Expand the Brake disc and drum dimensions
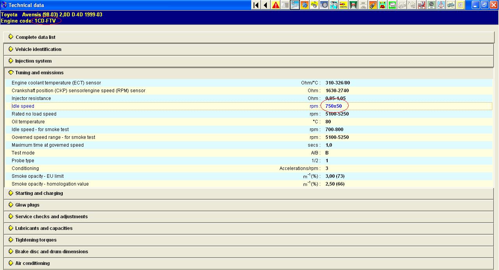 (x=51, y=252)
